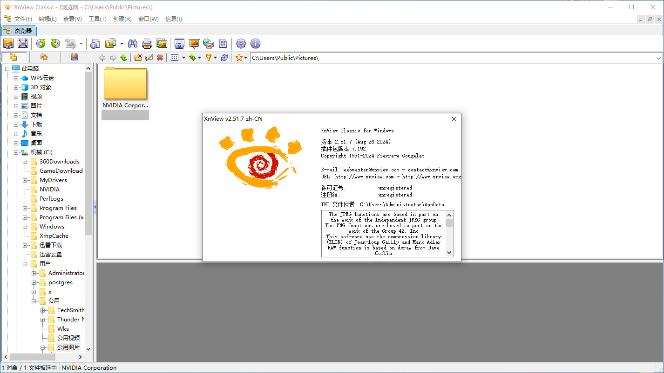Expand the Program Files folder node

pos(25,208)
